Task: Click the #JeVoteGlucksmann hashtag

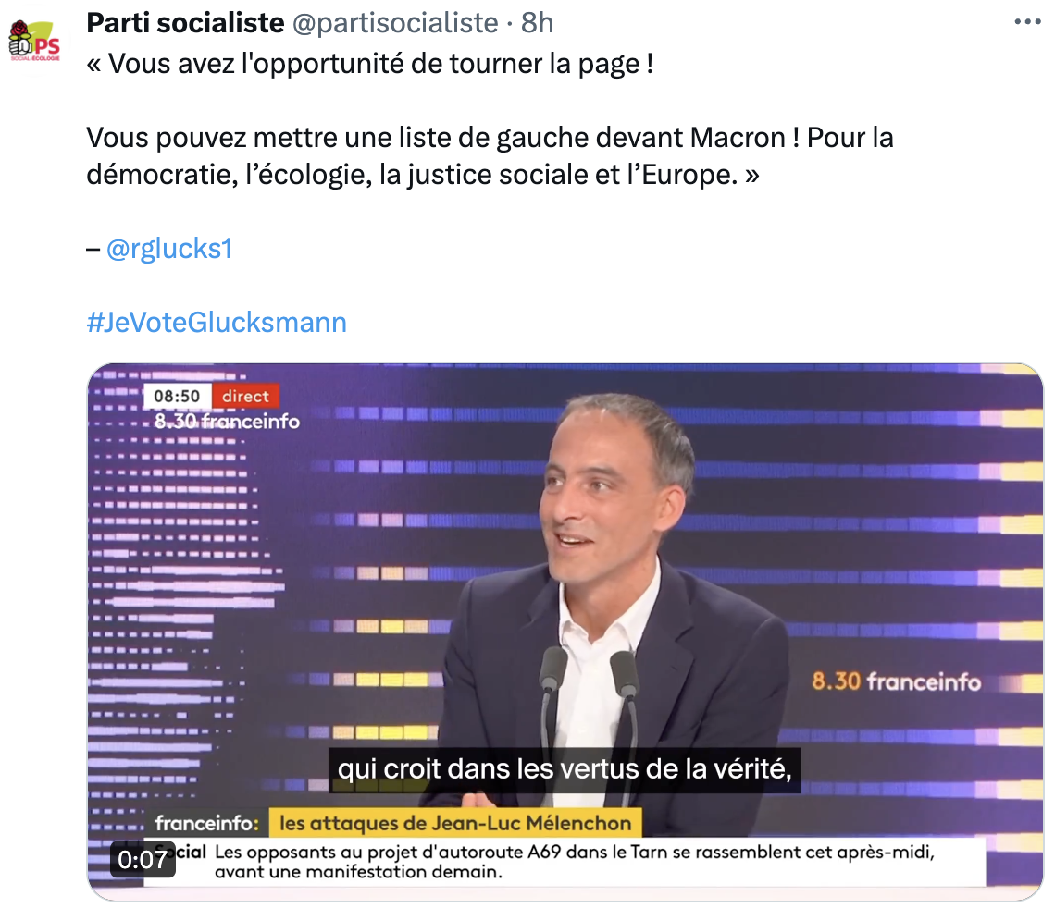Action: [x=217, y=323]
